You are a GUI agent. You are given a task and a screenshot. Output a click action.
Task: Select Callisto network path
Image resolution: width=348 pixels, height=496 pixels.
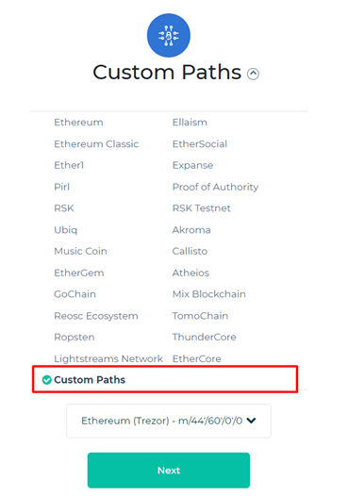pyautogui.click(x=190, y=251)
